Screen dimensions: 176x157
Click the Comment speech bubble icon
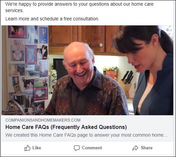(77, 148)
